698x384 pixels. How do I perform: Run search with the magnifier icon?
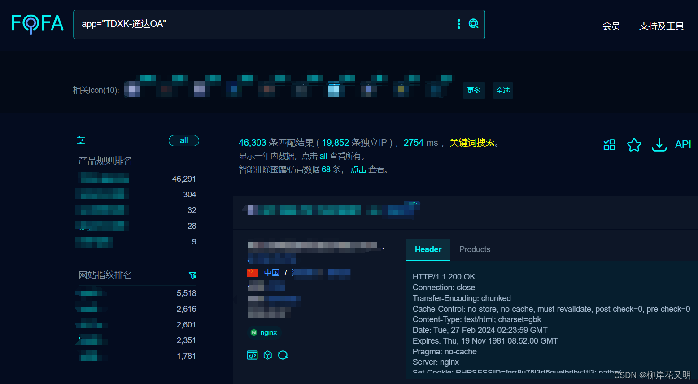(x=473, y=24)
